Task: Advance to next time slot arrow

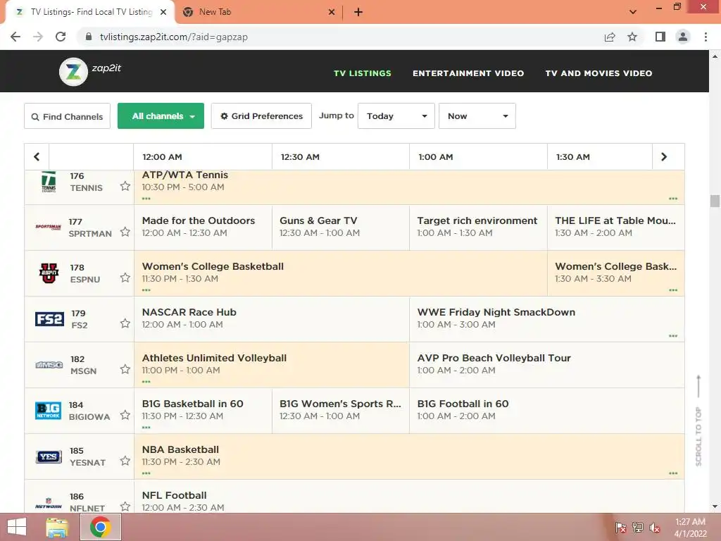Action: click(664, 157)
